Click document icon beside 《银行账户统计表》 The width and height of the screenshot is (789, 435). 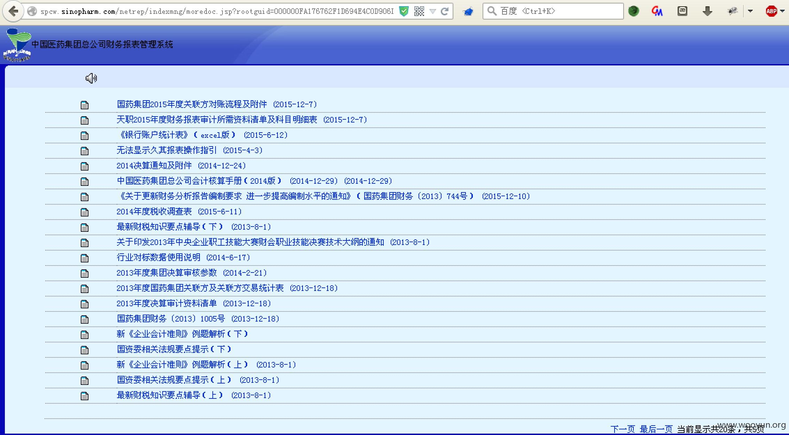(x=85, y=135)
